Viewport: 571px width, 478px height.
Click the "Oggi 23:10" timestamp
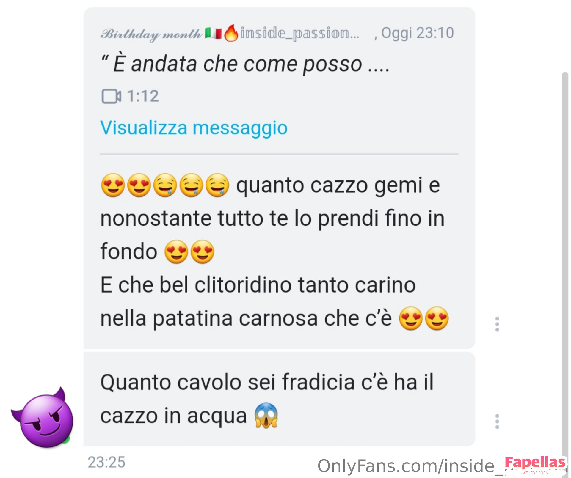click(x=417, y=33)
